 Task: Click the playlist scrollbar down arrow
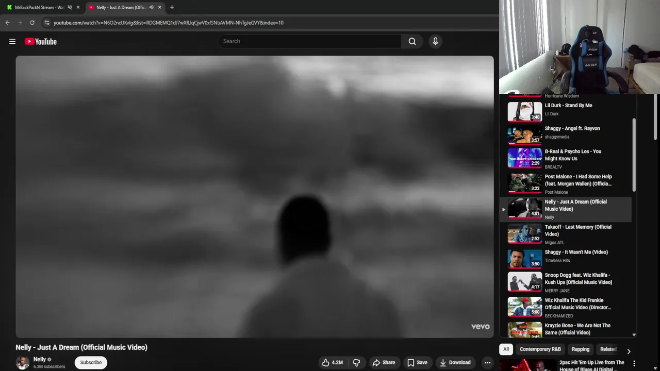pos(634,335)
